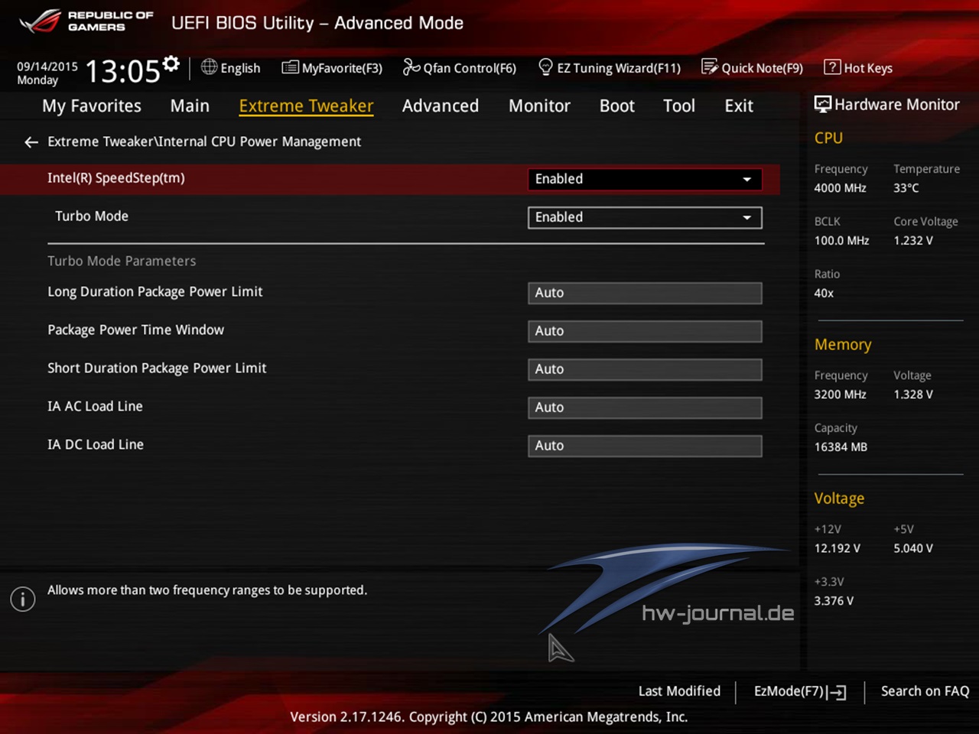Viewport: 979px width, 734px height.
Task: Go to the Boot tab
Action: pos(617,106)
